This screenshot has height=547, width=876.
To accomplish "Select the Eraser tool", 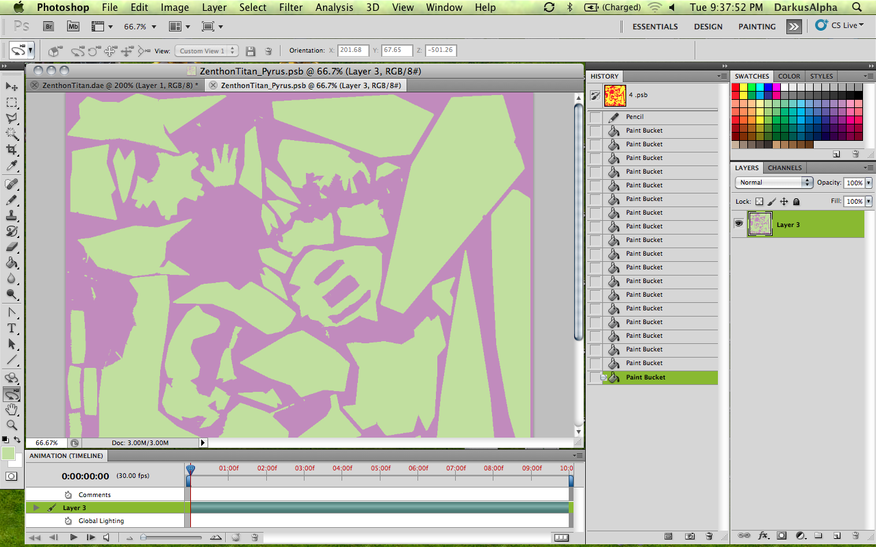I will [x=12, y=247].
